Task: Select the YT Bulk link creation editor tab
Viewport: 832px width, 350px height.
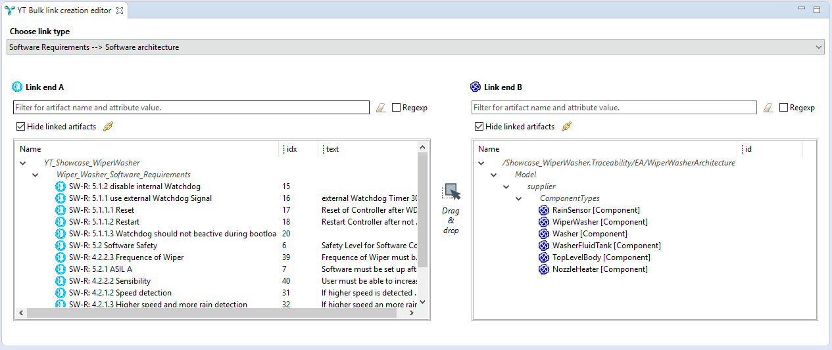Action: click(64, 11)
